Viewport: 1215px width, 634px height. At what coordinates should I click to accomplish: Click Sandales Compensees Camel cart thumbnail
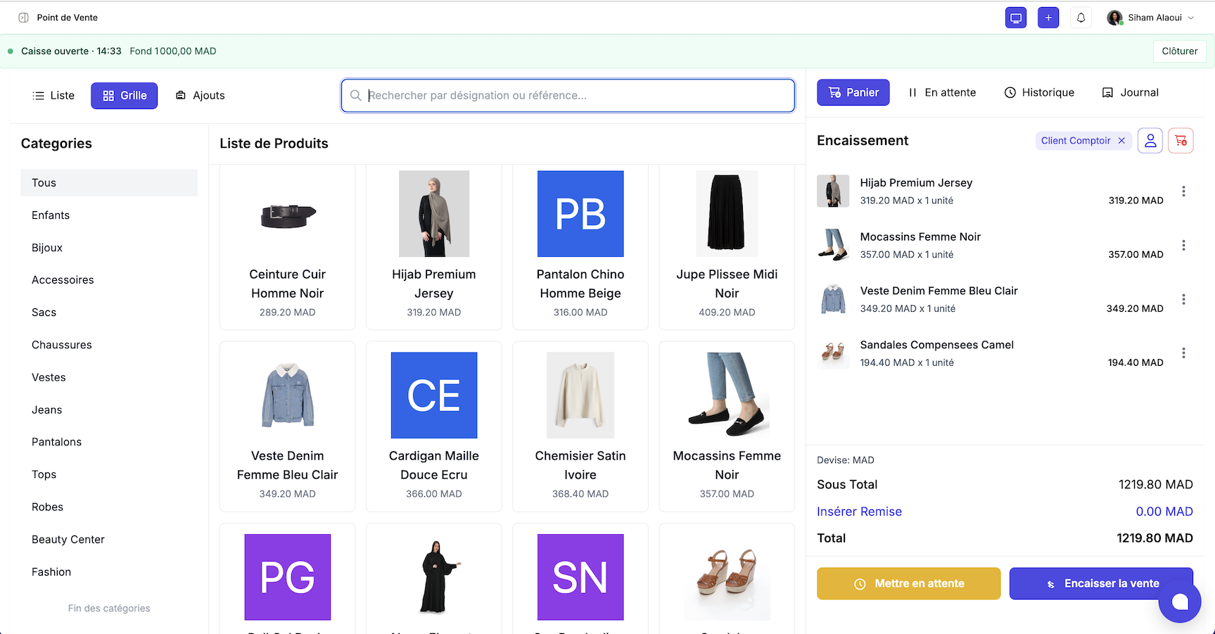click(x=833, y=353)
